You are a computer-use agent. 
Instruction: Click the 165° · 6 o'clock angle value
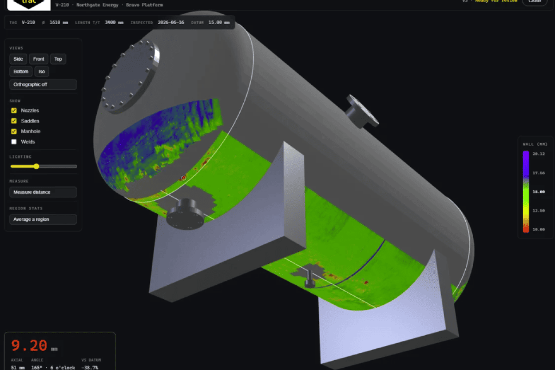[53, 368]
